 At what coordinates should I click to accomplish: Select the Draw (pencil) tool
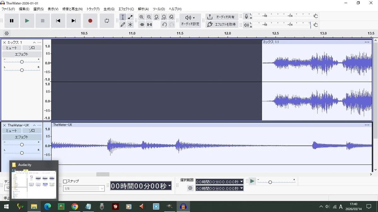pos(123,24)
